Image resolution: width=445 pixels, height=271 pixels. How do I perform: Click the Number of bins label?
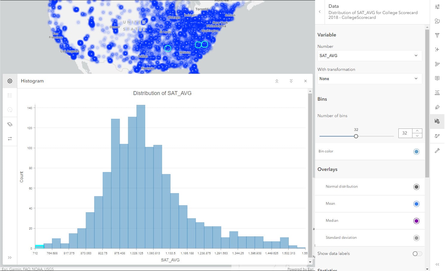[x=332, y=116]
